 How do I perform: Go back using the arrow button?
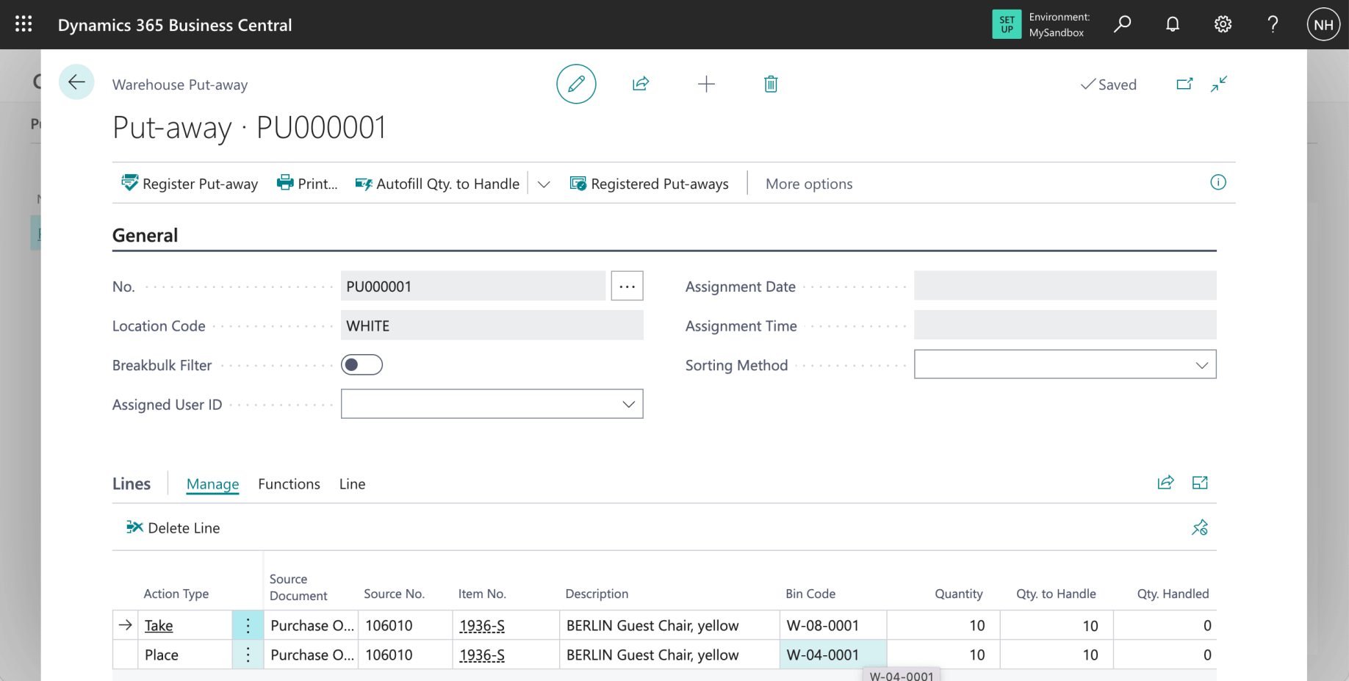tap(76, 82)
